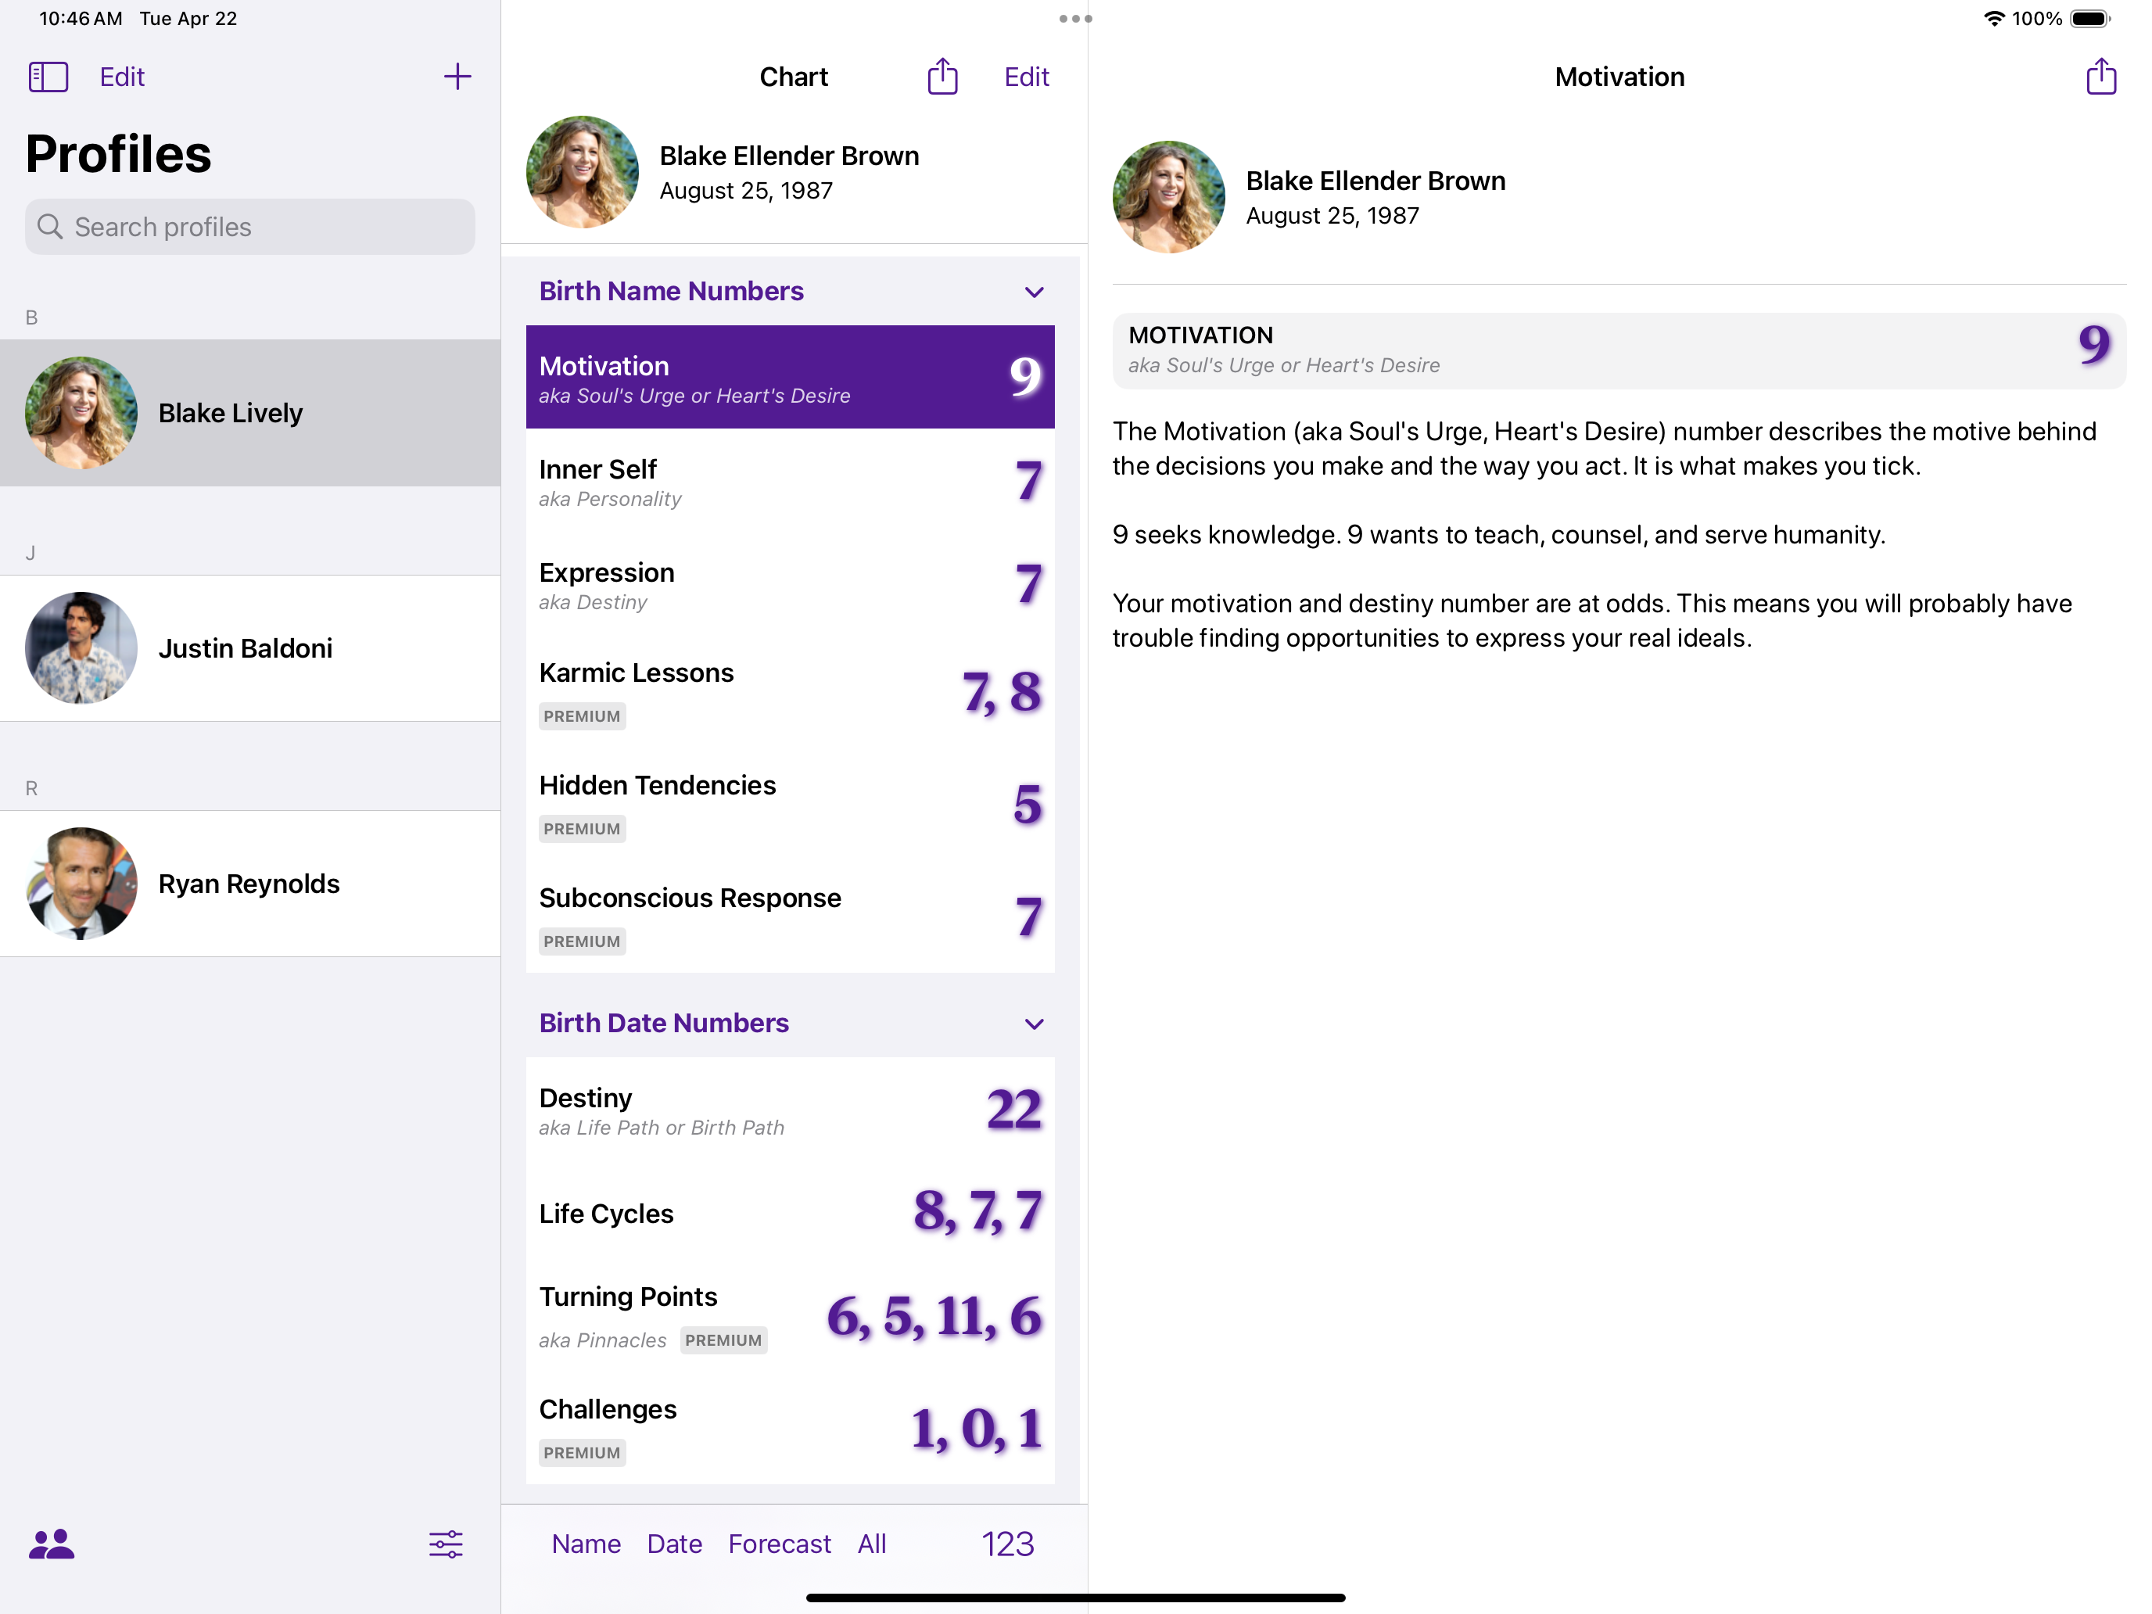Tap the three-dot multitasking indicator
2152x1614 pixels.
(x=1075, y=19)
